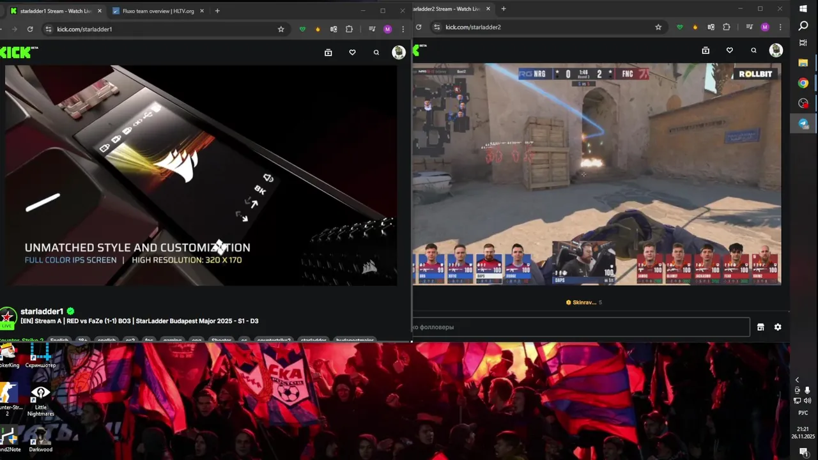Open Windows taskbar search
This screenshot has height=460, width=818.
[x=803, y=26]
